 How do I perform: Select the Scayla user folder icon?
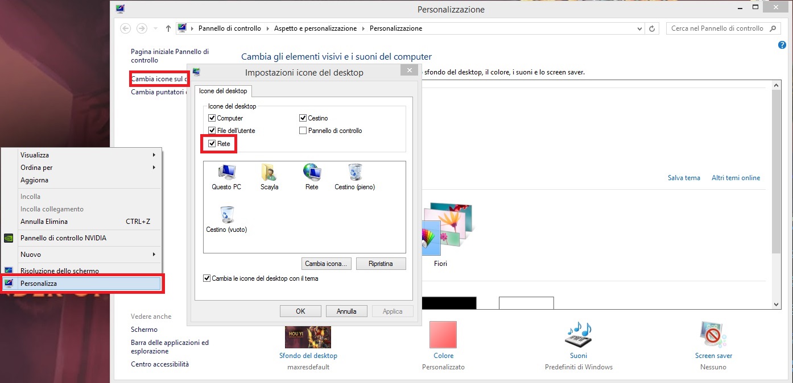(x=269, y=173)
